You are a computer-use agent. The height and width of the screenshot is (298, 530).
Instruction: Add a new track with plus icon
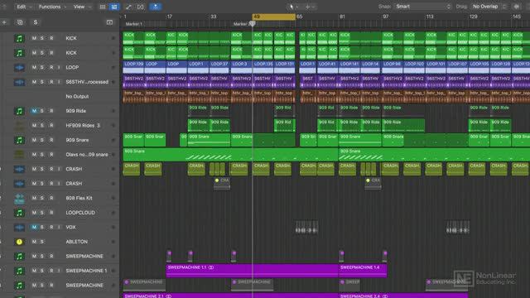click(x=4, y=22)
